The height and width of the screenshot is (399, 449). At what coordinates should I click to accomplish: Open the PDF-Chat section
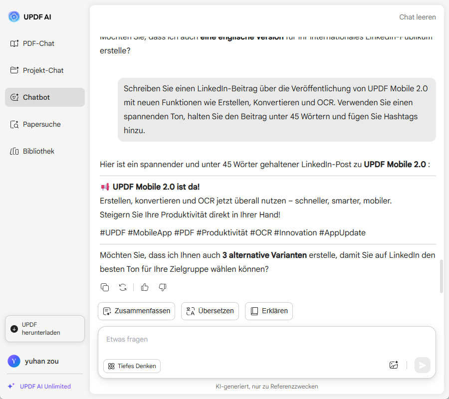click(x=45, y=43)
